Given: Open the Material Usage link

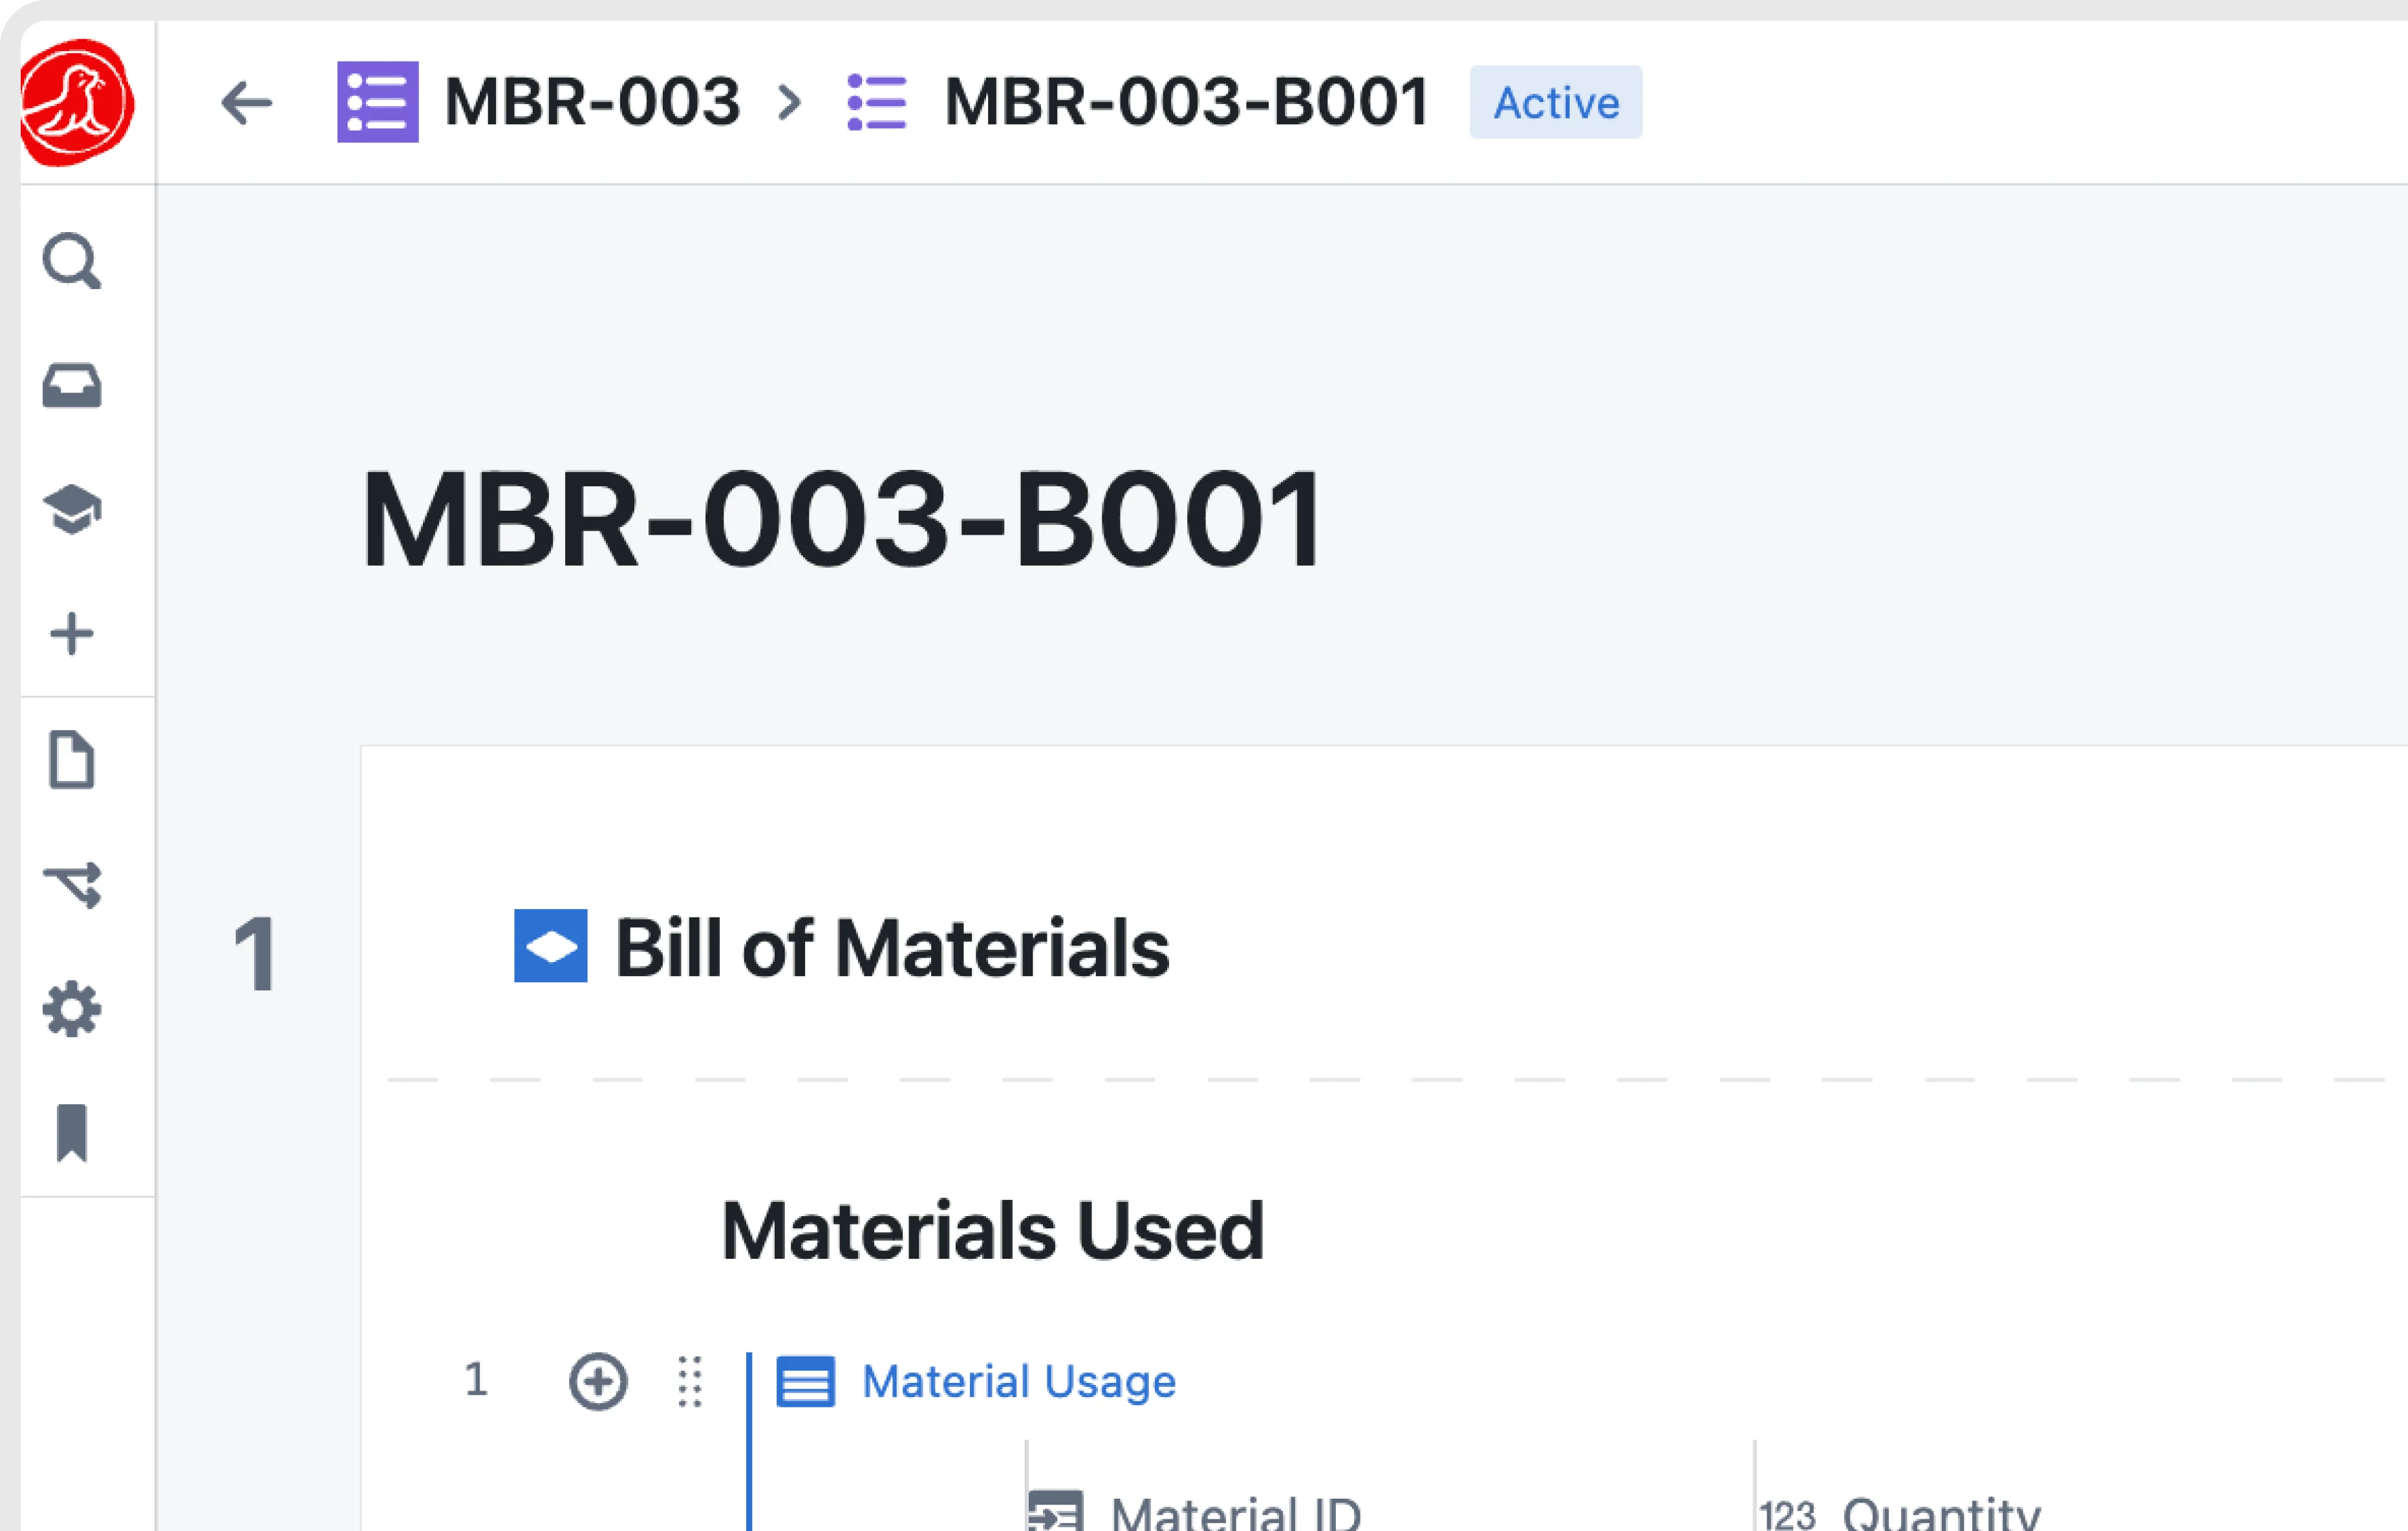Looking at the screenshot, I should [1018, 1382].
